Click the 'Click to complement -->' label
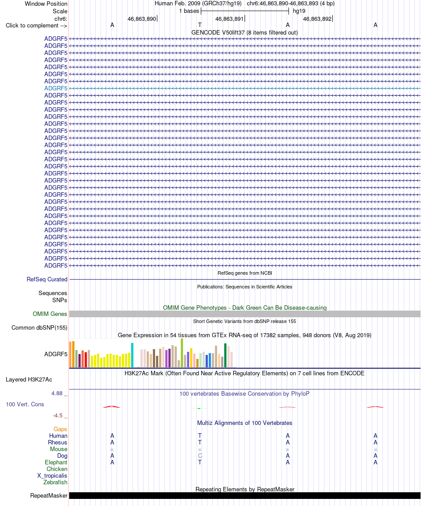The image size is (421, 506). (x=36, y=26)
